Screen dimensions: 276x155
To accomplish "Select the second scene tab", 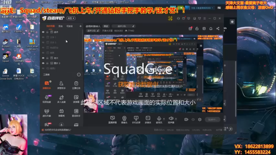I will click(x=61, y=26).
